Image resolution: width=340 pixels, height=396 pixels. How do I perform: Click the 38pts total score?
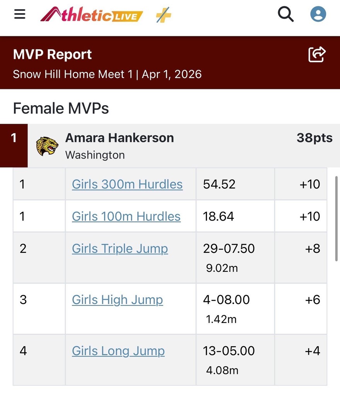click(314, 138)
